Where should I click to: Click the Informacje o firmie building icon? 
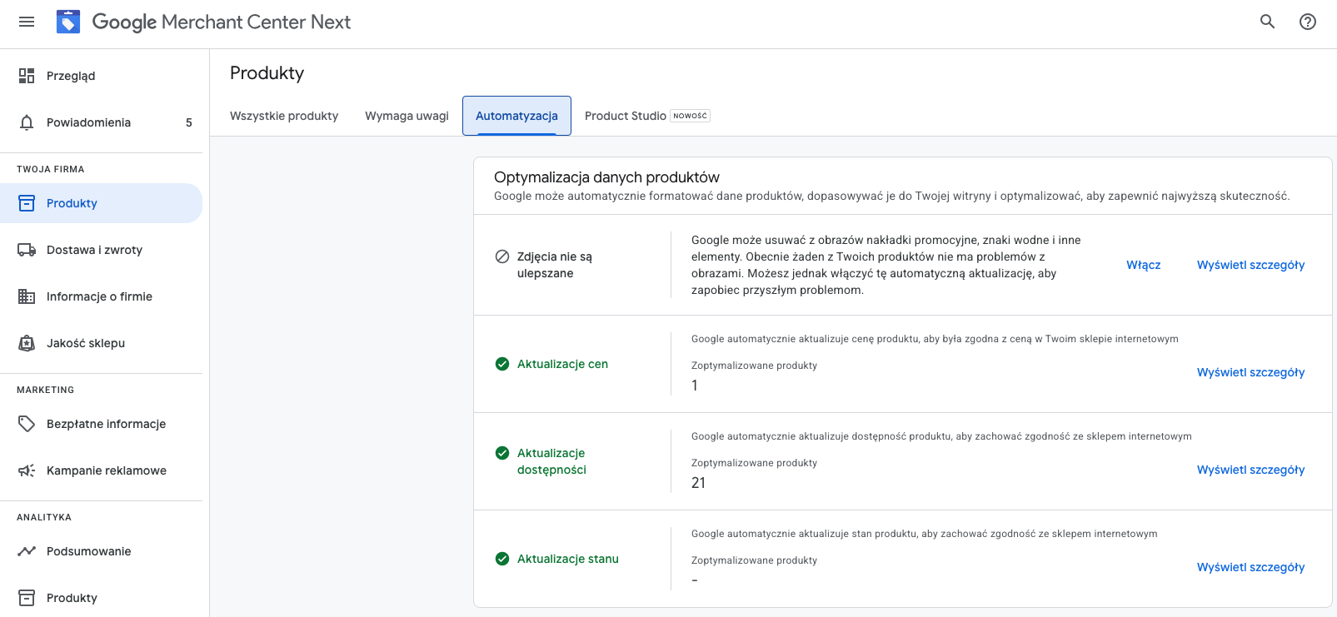[27, 296]
